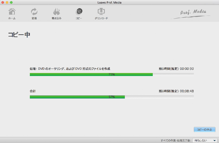The width and height of the screenshot is (219, 143).
Task: Click the 57% total progress bar
Action: click(x=112, y=97)
